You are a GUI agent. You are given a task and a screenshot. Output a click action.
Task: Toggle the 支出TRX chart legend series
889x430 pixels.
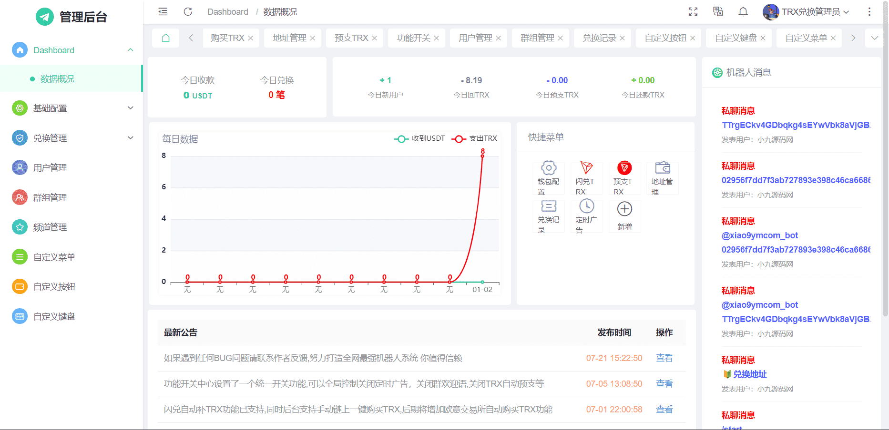[x=475, y=138]
